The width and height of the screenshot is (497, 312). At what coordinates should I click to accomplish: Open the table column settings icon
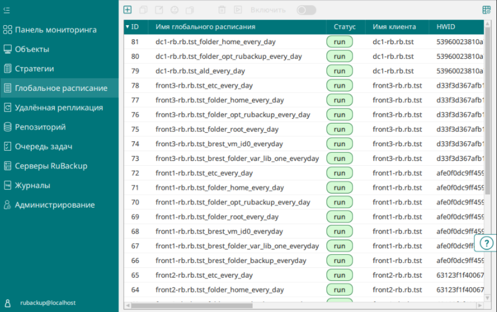coord(486,10)
